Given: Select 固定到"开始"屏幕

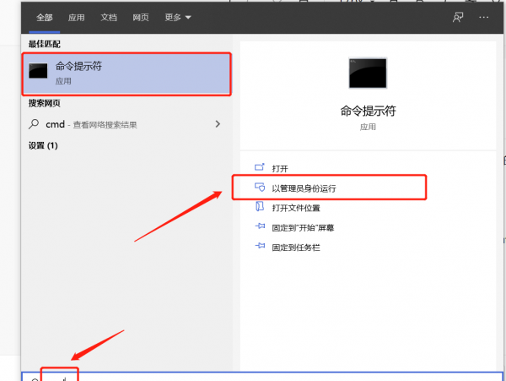Looking at the screenshot, I should point(303,228).
